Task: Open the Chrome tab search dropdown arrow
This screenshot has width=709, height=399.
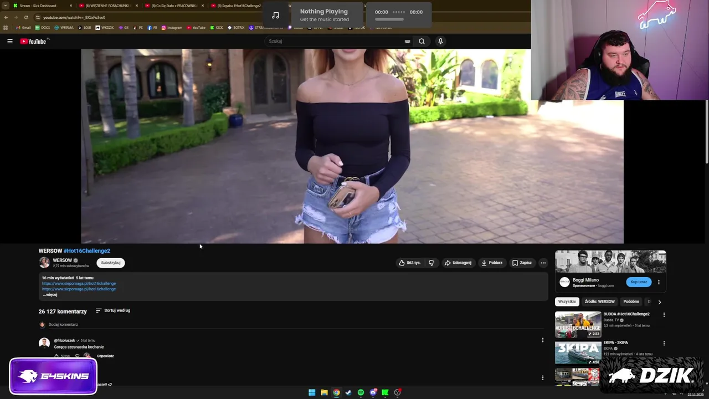Action: pyautogui.click(x=4, y=6)
